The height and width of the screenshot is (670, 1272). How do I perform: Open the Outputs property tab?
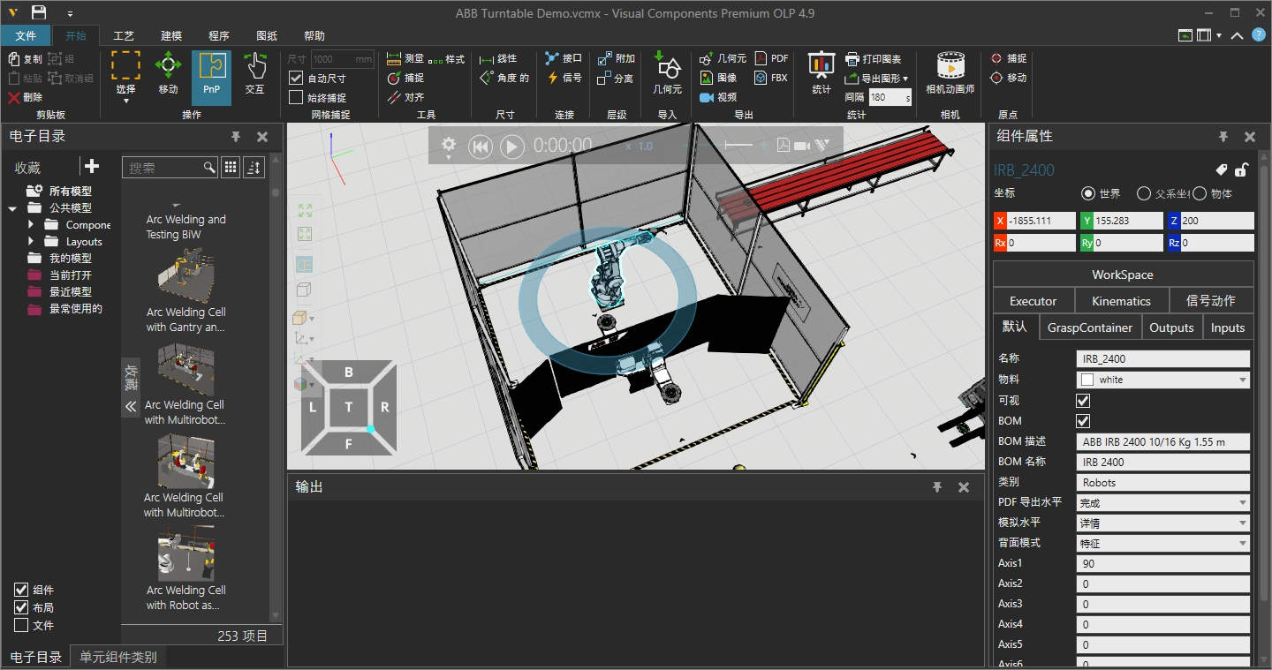pos(1171,327)
